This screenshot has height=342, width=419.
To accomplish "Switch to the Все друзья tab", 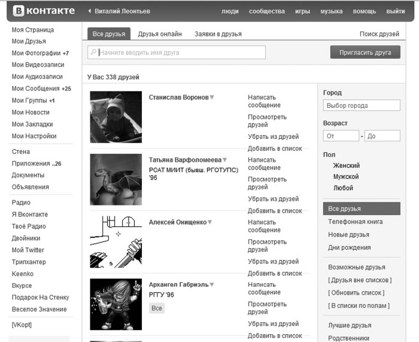I will click(109, 34).
